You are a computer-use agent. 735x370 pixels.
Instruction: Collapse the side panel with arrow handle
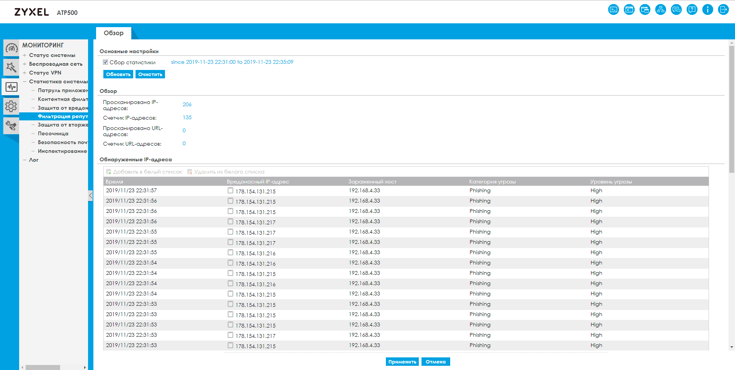tap(90, 196)
